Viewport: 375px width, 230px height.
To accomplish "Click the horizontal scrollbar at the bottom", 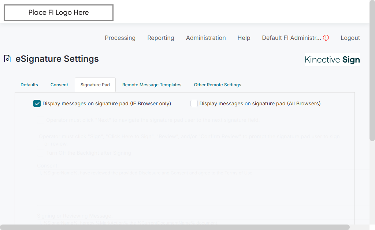I will click(x=176, y=227).
